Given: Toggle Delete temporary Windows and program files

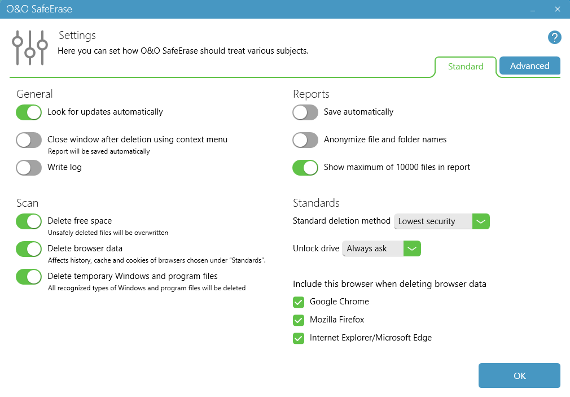Looking at the screenshot, I should [x=29, y=277].
